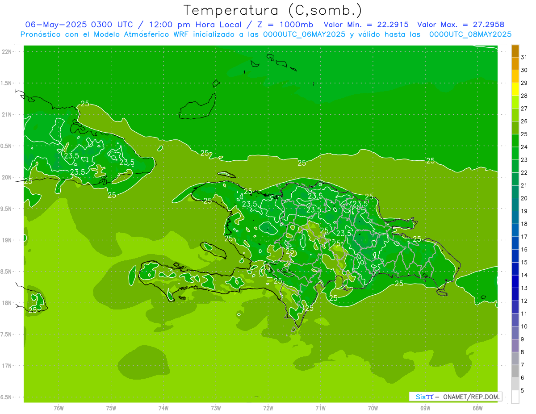
Task: Pick the legend swatch between 24 and 25
Action: tap(515, 141)
